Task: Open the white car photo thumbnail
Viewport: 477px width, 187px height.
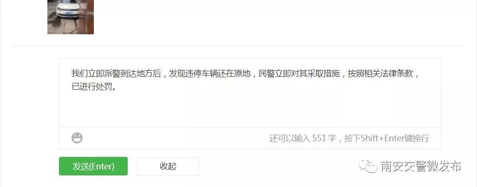Action: 71,17
